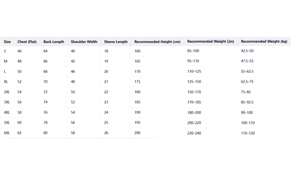291x175 pixels.
Task: Click the Size column header
Action: coord(7,42)
